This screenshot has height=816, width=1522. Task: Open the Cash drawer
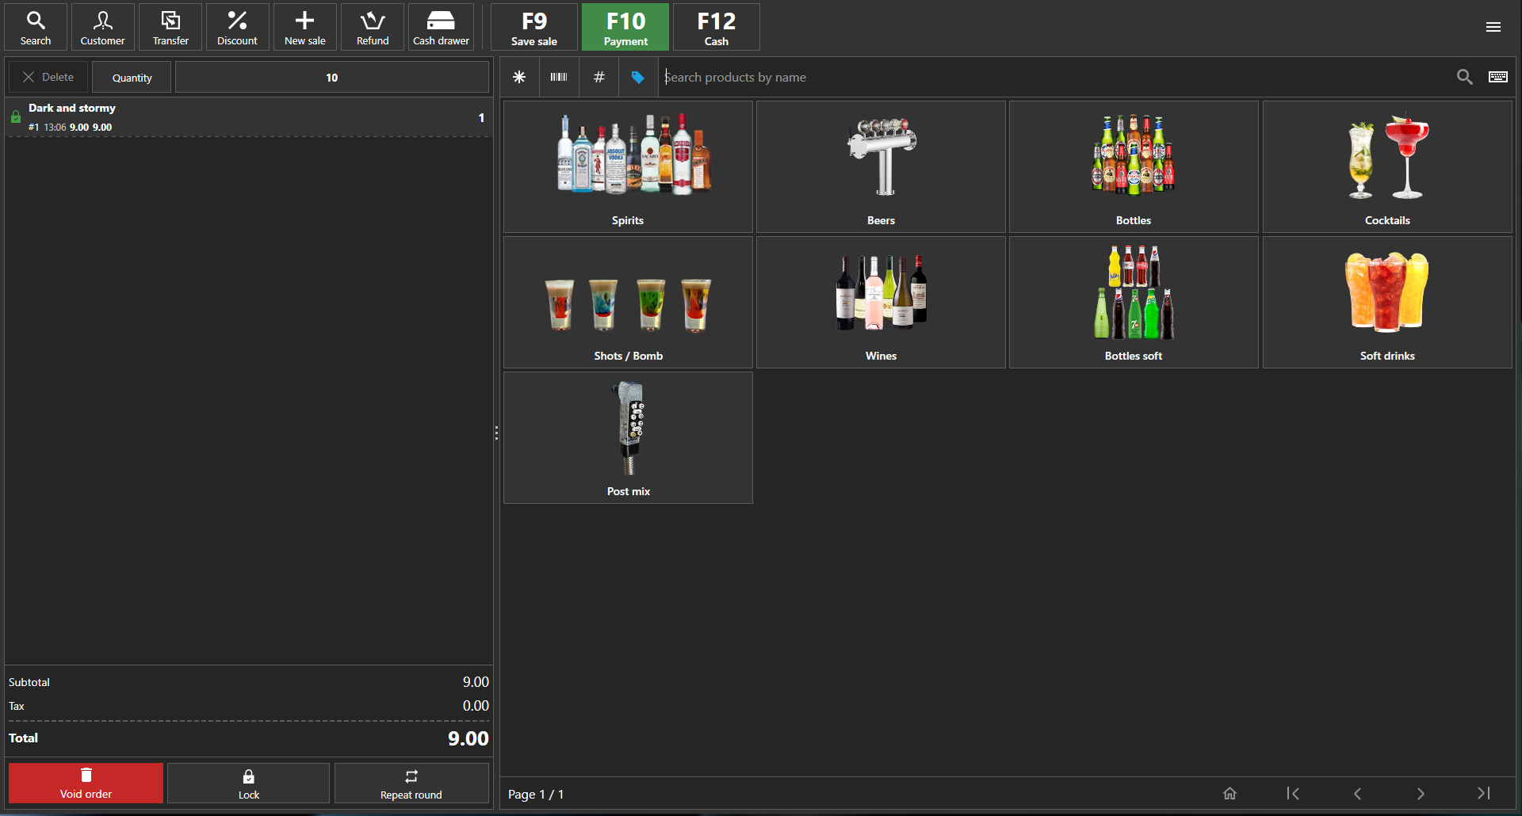click(441, 28)
